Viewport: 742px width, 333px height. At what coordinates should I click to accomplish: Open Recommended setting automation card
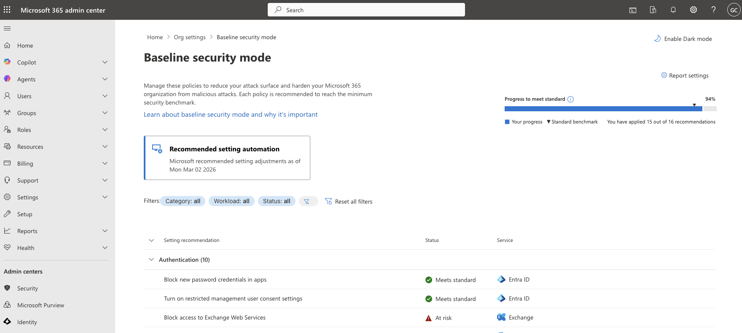[227, 158]
